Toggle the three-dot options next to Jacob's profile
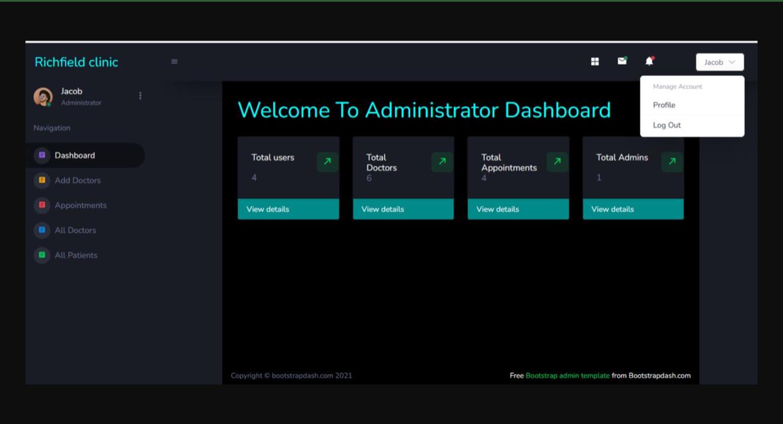The image size is (783, 424). tap(140, 95)
